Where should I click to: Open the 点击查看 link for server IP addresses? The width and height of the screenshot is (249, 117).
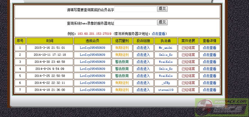tap(158, 34)
